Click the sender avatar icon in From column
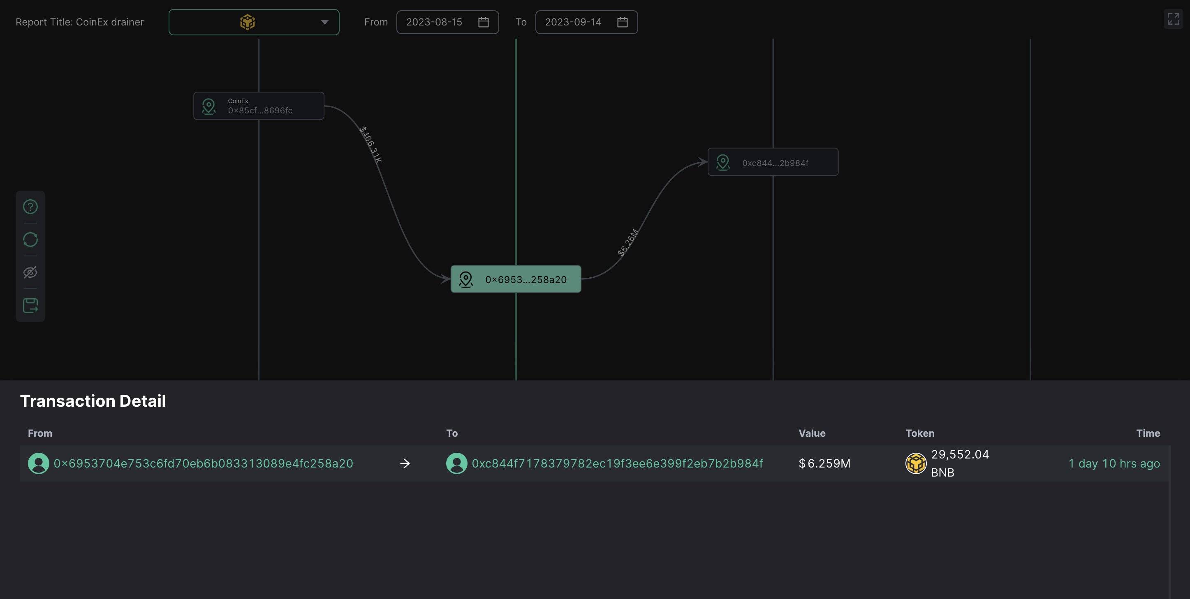 pos(39,463)
